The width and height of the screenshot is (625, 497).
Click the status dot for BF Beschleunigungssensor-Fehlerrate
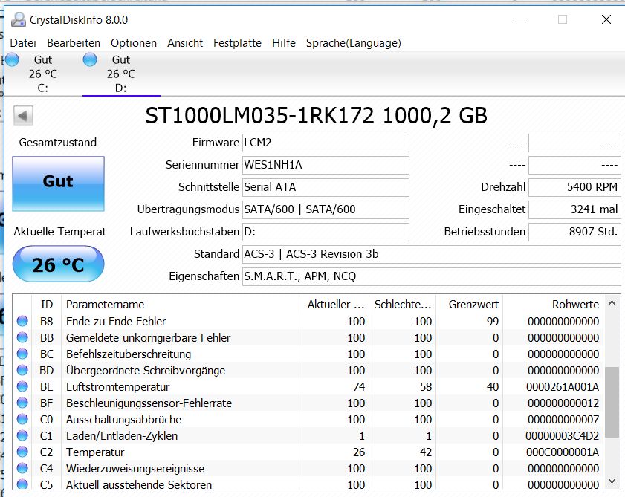point(23,403)
